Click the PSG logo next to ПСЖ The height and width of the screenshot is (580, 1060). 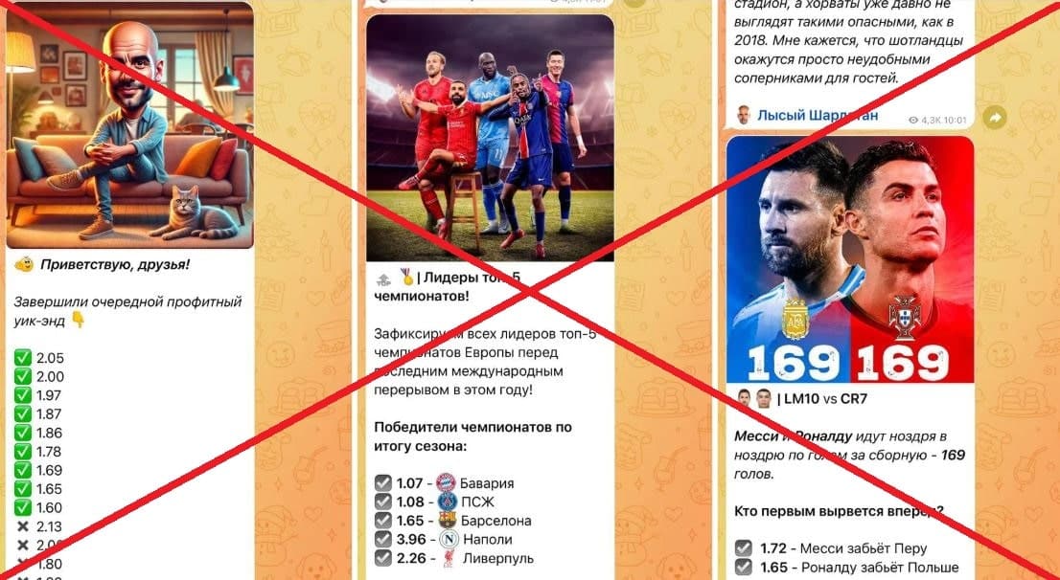448,502
